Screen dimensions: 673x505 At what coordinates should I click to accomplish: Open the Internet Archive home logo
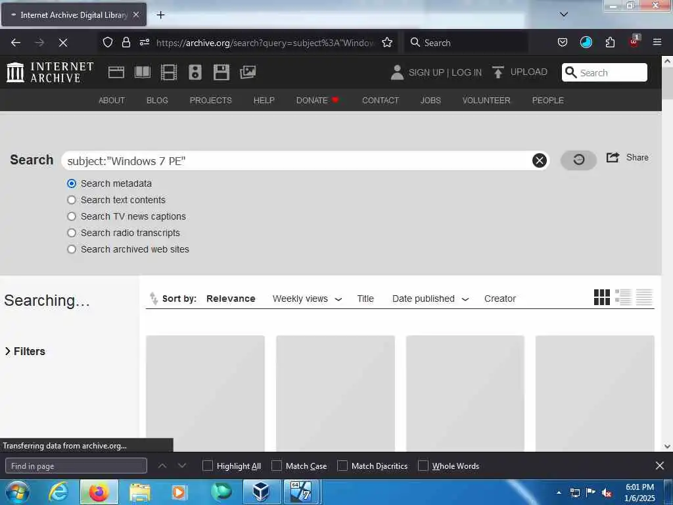[x=50, y=72]
